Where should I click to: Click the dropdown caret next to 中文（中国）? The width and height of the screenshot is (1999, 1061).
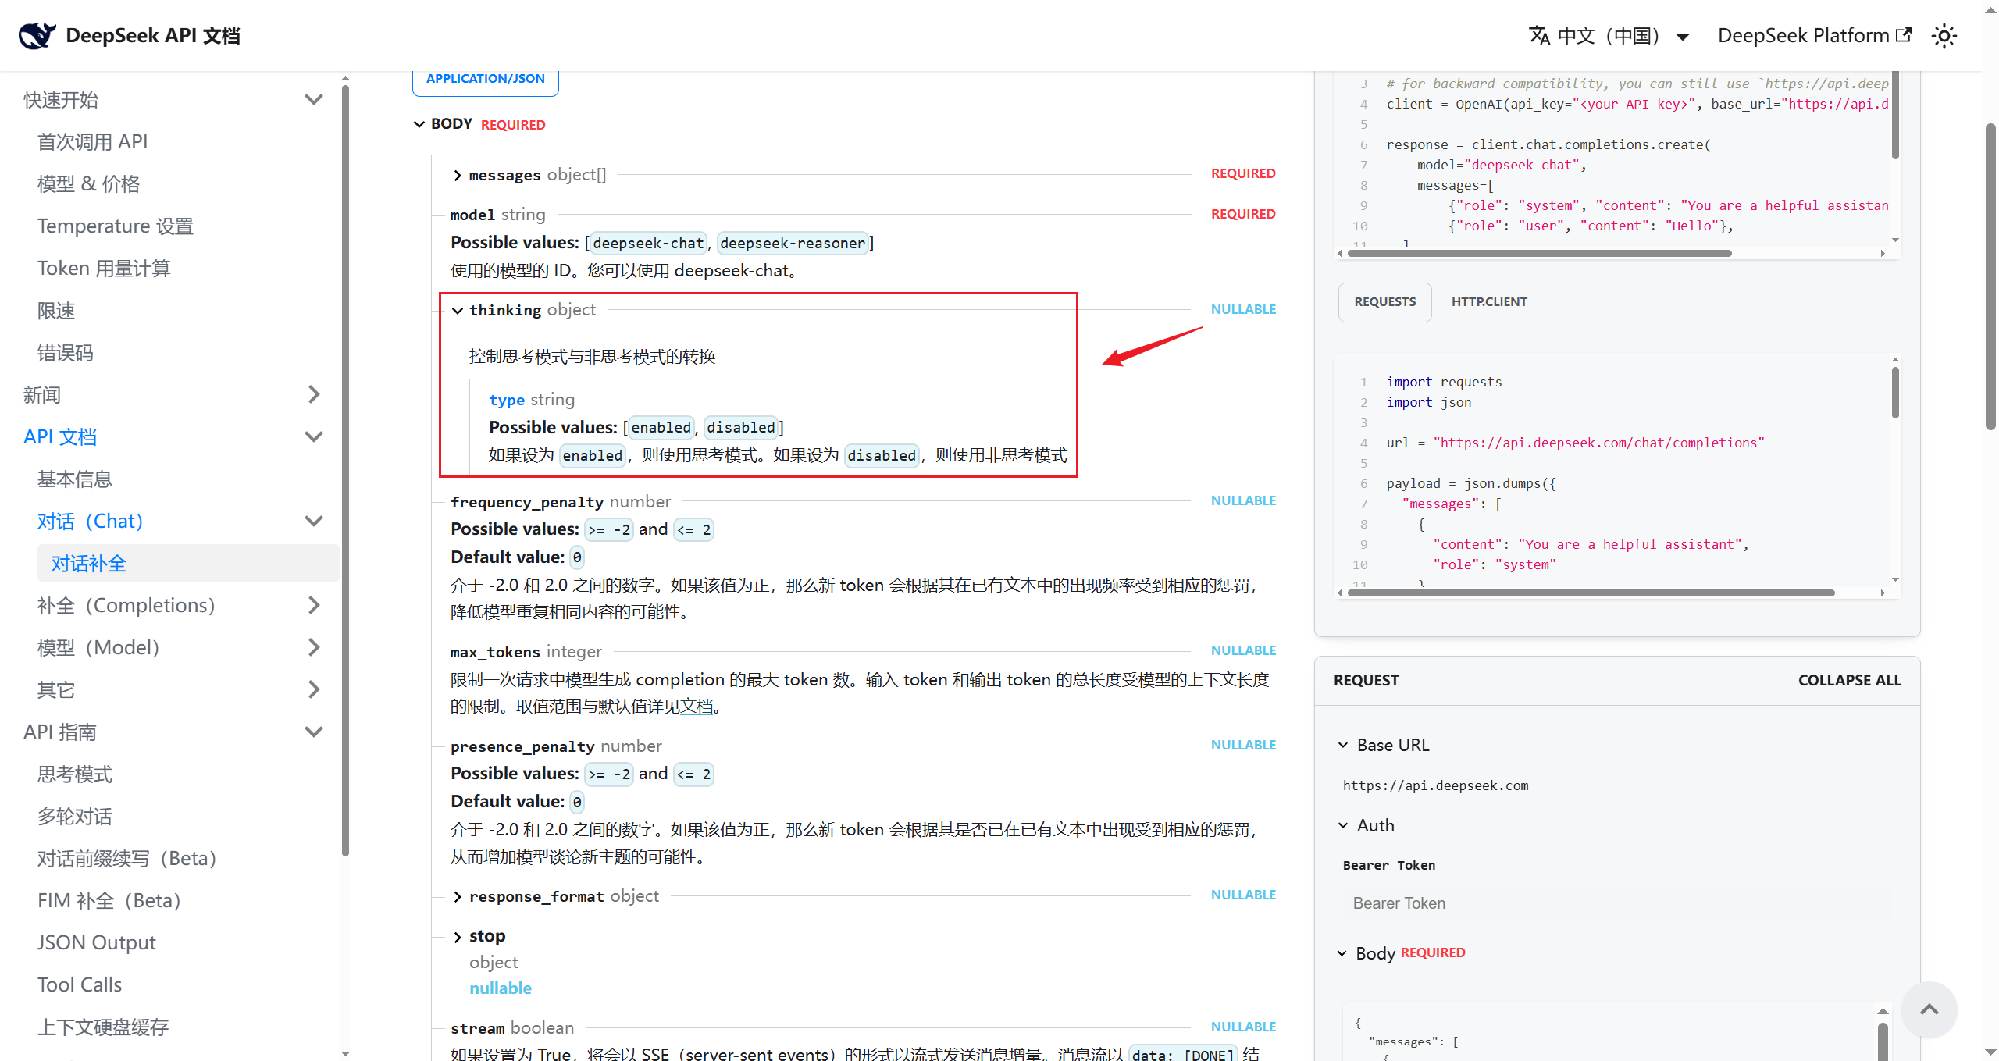click(x=1683, y=37)
